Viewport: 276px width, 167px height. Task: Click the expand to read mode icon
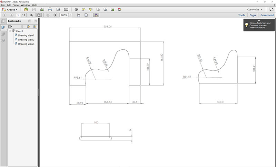272,10
